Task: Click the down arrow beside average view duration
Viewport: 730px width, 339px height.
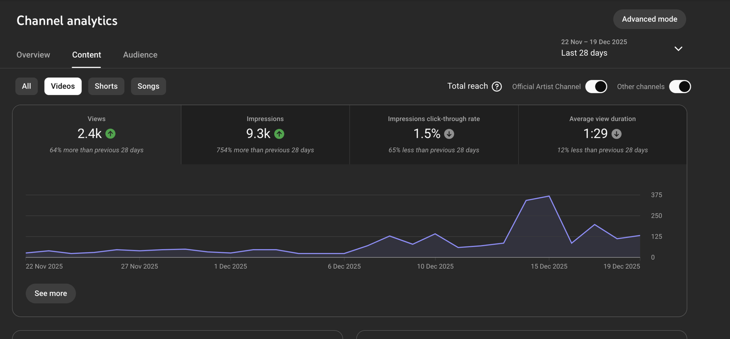Action: pyautogui.click(x=616, y=134)
